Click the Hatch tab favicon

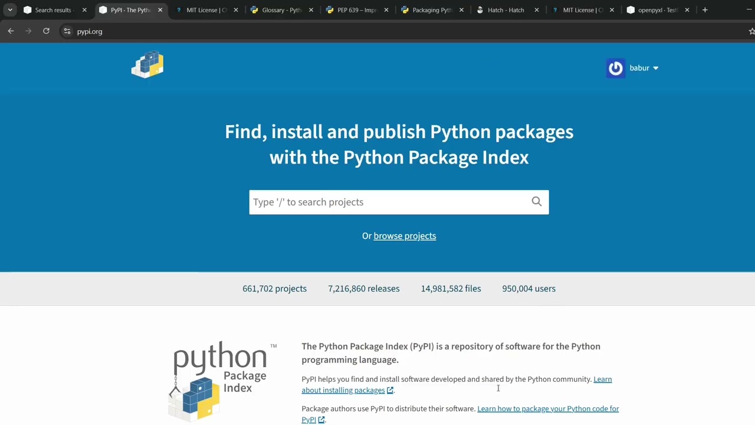[x=480, y=10]
